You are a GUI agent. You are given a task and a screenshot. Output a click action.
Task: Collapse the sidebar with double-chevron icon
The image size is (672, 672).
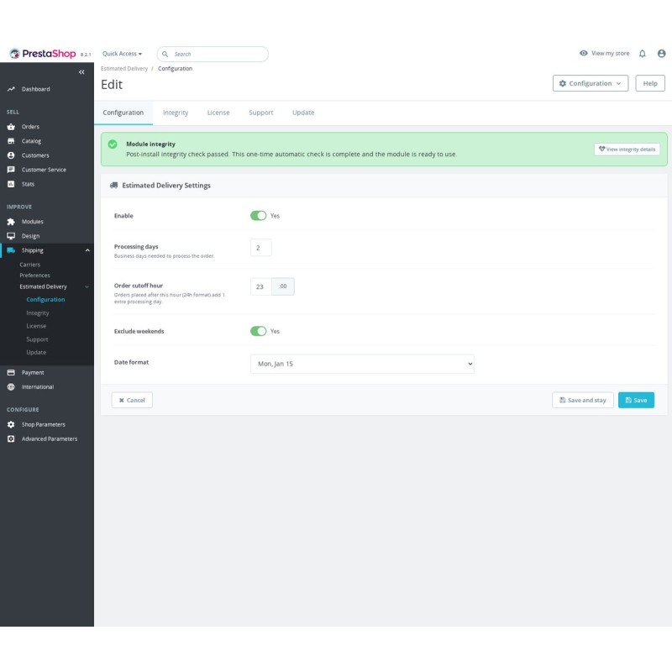click(x=81, y=72)
